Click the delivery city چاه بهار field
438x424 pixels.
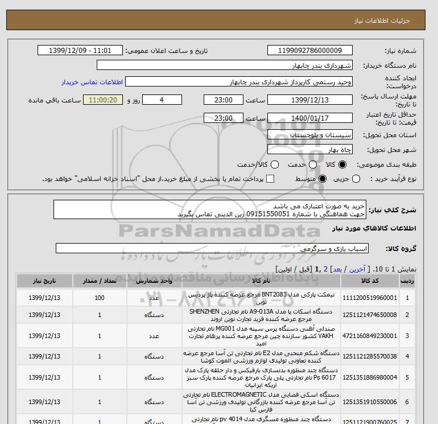click(x=310, y=149)
